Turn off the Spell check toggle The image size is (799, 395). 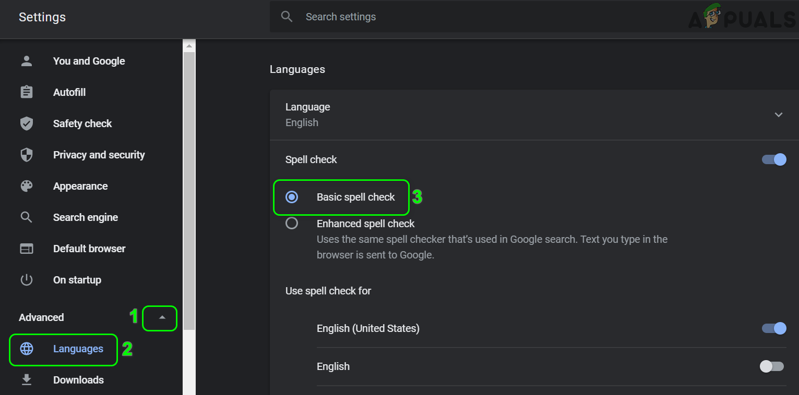pyautogui.click(x=774, y=159)
